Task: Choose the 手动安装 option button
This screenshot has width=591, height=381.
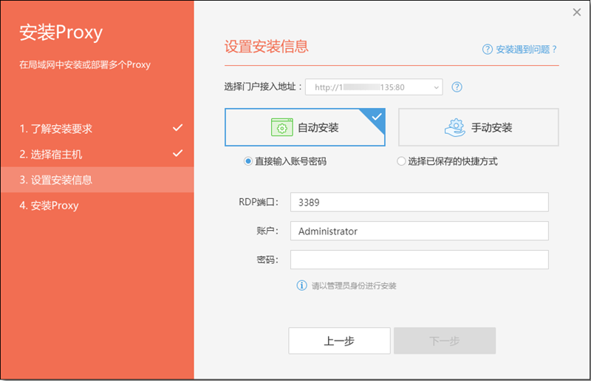Action: click(x=479, y=127)
